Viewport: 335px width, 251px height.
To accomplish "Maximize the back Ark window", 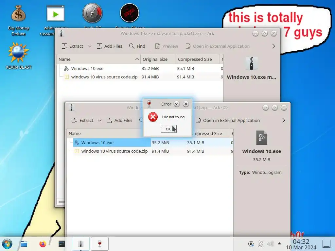I will [264, 34].
